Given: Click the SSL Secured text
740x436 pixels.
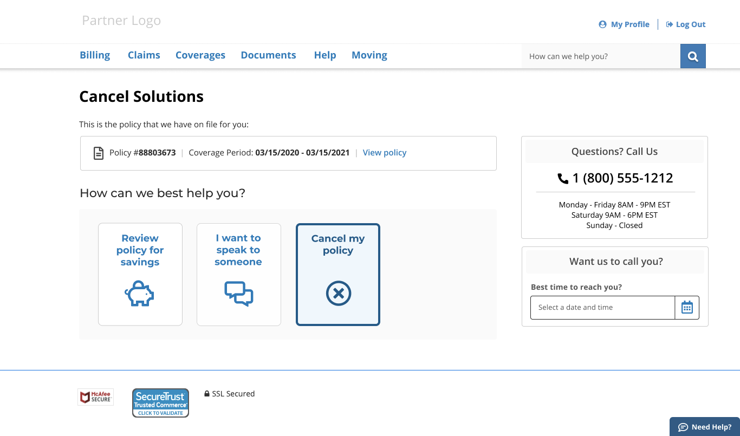Looking at the screenshot, I should point(233,394).
